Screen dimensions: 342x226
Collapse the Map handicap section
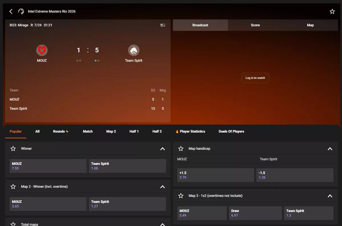point(330,149)
